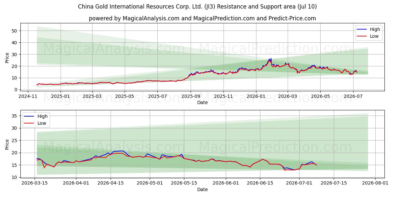
Task: Click the 'powered by MagicalAnalysis.com' subtitle
Action: (x=202, y=18)
